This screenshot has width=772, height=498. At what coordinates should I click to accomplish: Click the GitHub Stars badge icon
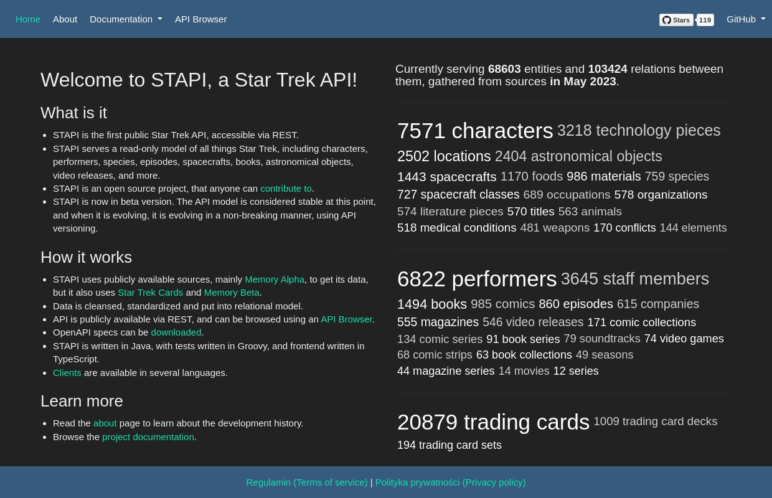tap(676, 20)
